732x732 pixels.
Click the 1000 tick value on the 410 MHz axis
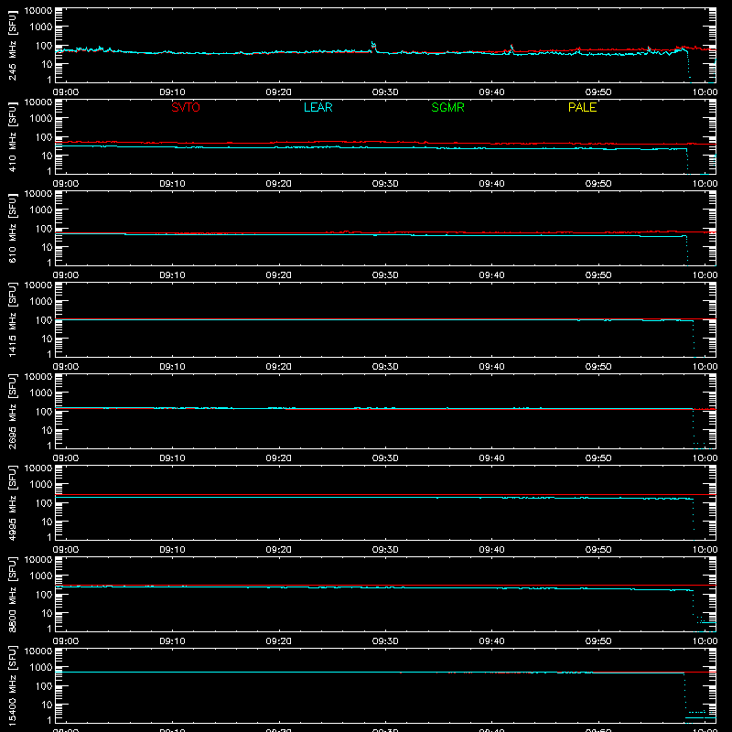[41, 119]
